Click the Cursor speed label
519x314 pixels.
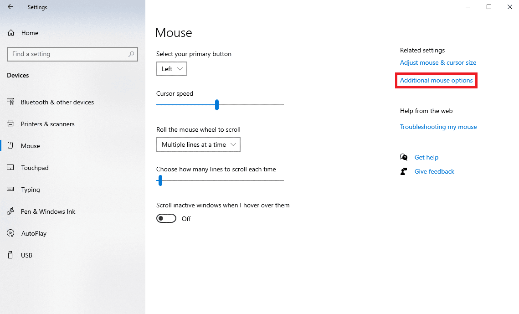[x=175, y=93]
